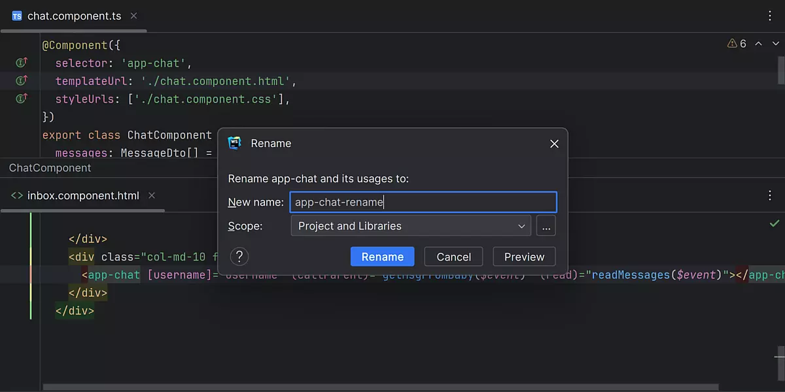Open the options menu for the inbox.component.html editor
The height and width of the screenshot is (392, 785).
[x=770, y=195]
